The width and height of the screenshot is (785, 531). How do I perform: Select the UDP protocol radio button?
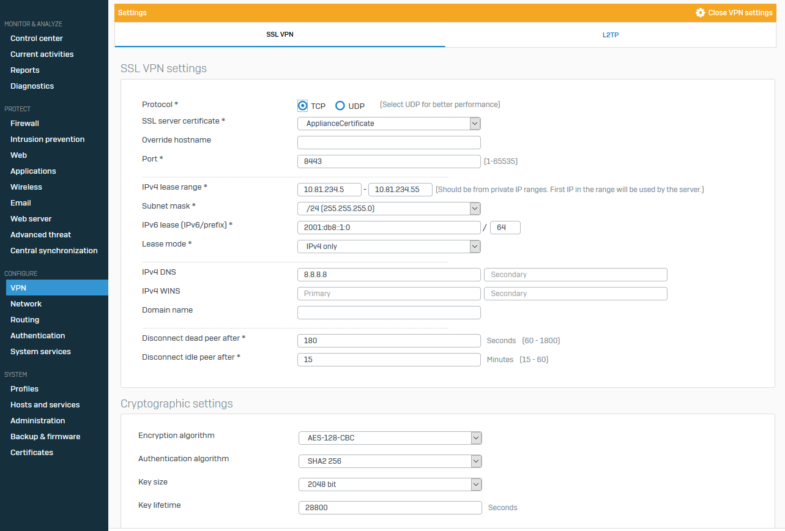pyautogui.click(x=340, y=106)
